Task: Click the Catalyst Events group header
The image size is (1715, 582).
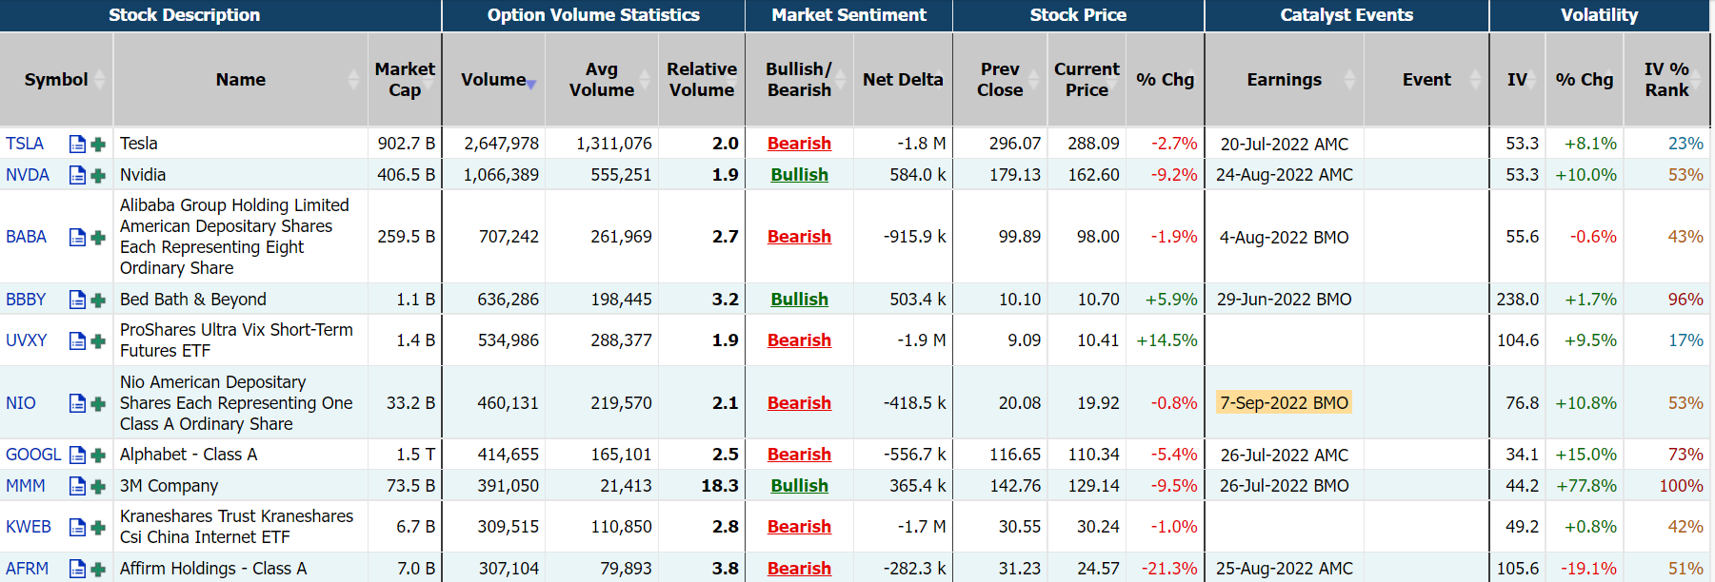Action: point(1346,15)
